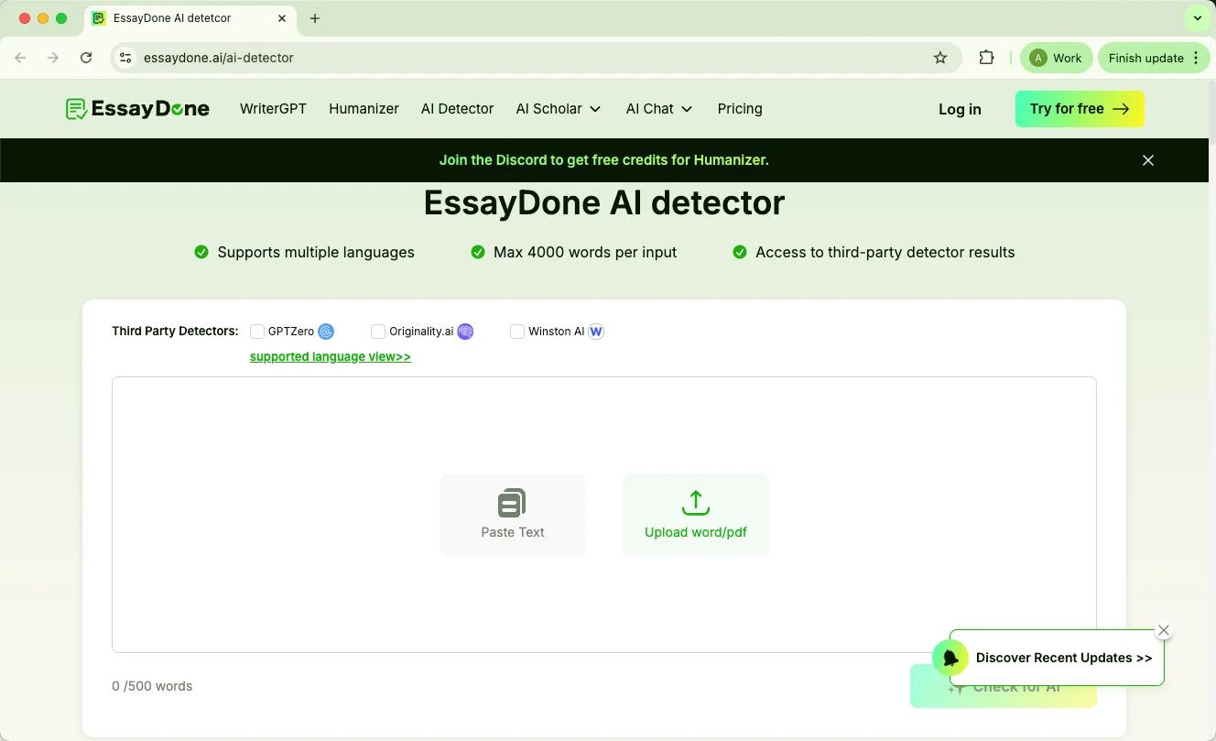The width and height of the screenshot is (1216, 741).
Task: Expand the browser profile dropdown arrow
Action: [x=1196, y=17]
